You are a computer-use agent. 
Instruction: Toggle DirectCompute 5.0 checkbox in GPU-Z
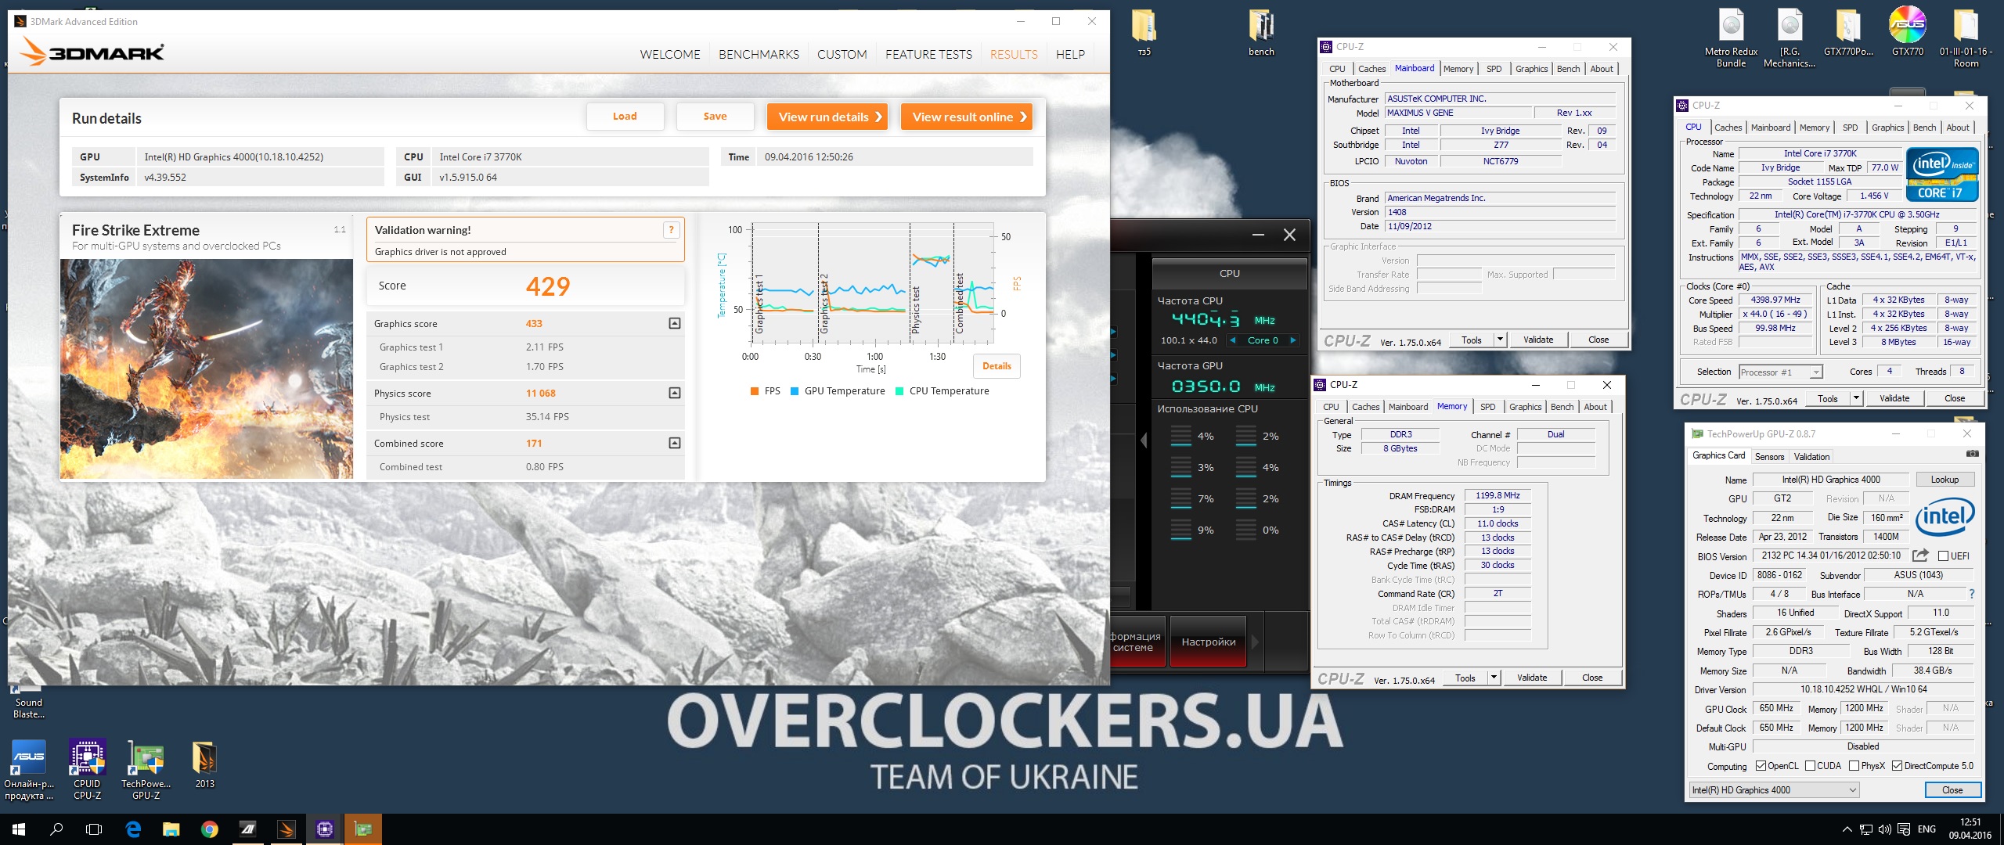[1897, 766]
